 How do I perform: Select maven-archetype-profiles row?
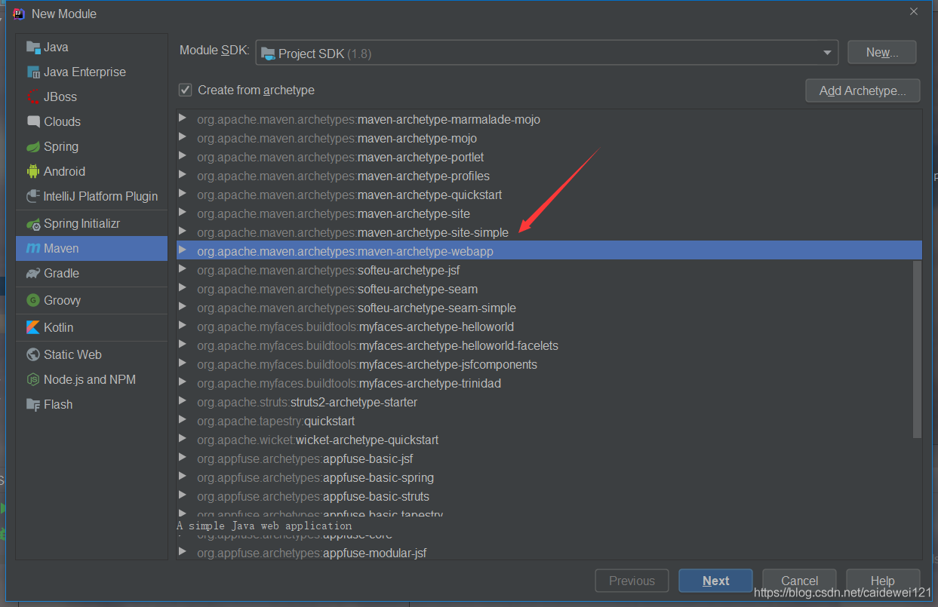(549, 176)
